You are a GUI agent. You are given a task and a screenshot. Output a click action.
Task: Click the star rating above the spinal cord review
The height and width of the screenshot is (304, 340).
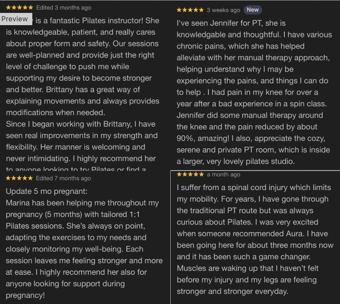click(x=190, y=175)
